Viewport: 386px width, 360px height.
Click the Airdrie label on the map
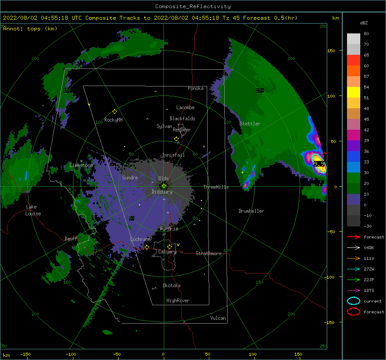[x=169, y=229]
